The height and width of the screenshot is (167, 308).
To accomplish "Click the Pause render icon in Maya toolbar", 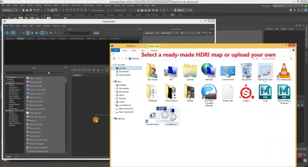I will (164, 10).
